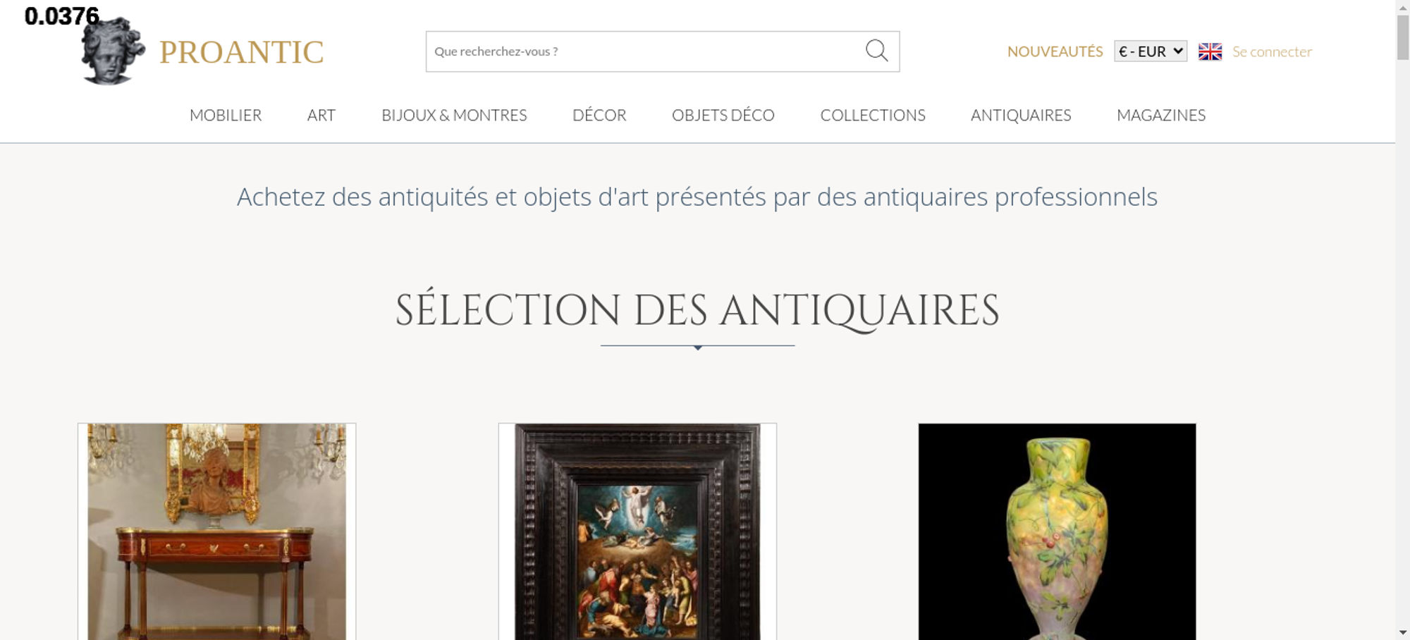Open the MOBILIER menu

click(226, 115)
